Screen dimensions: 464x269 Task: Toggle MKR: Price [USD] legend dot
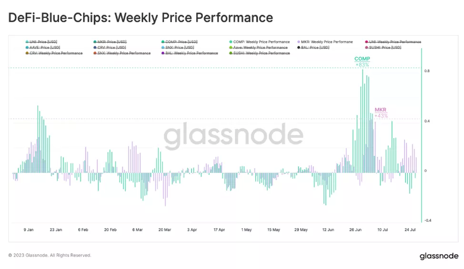pos(95,42)
